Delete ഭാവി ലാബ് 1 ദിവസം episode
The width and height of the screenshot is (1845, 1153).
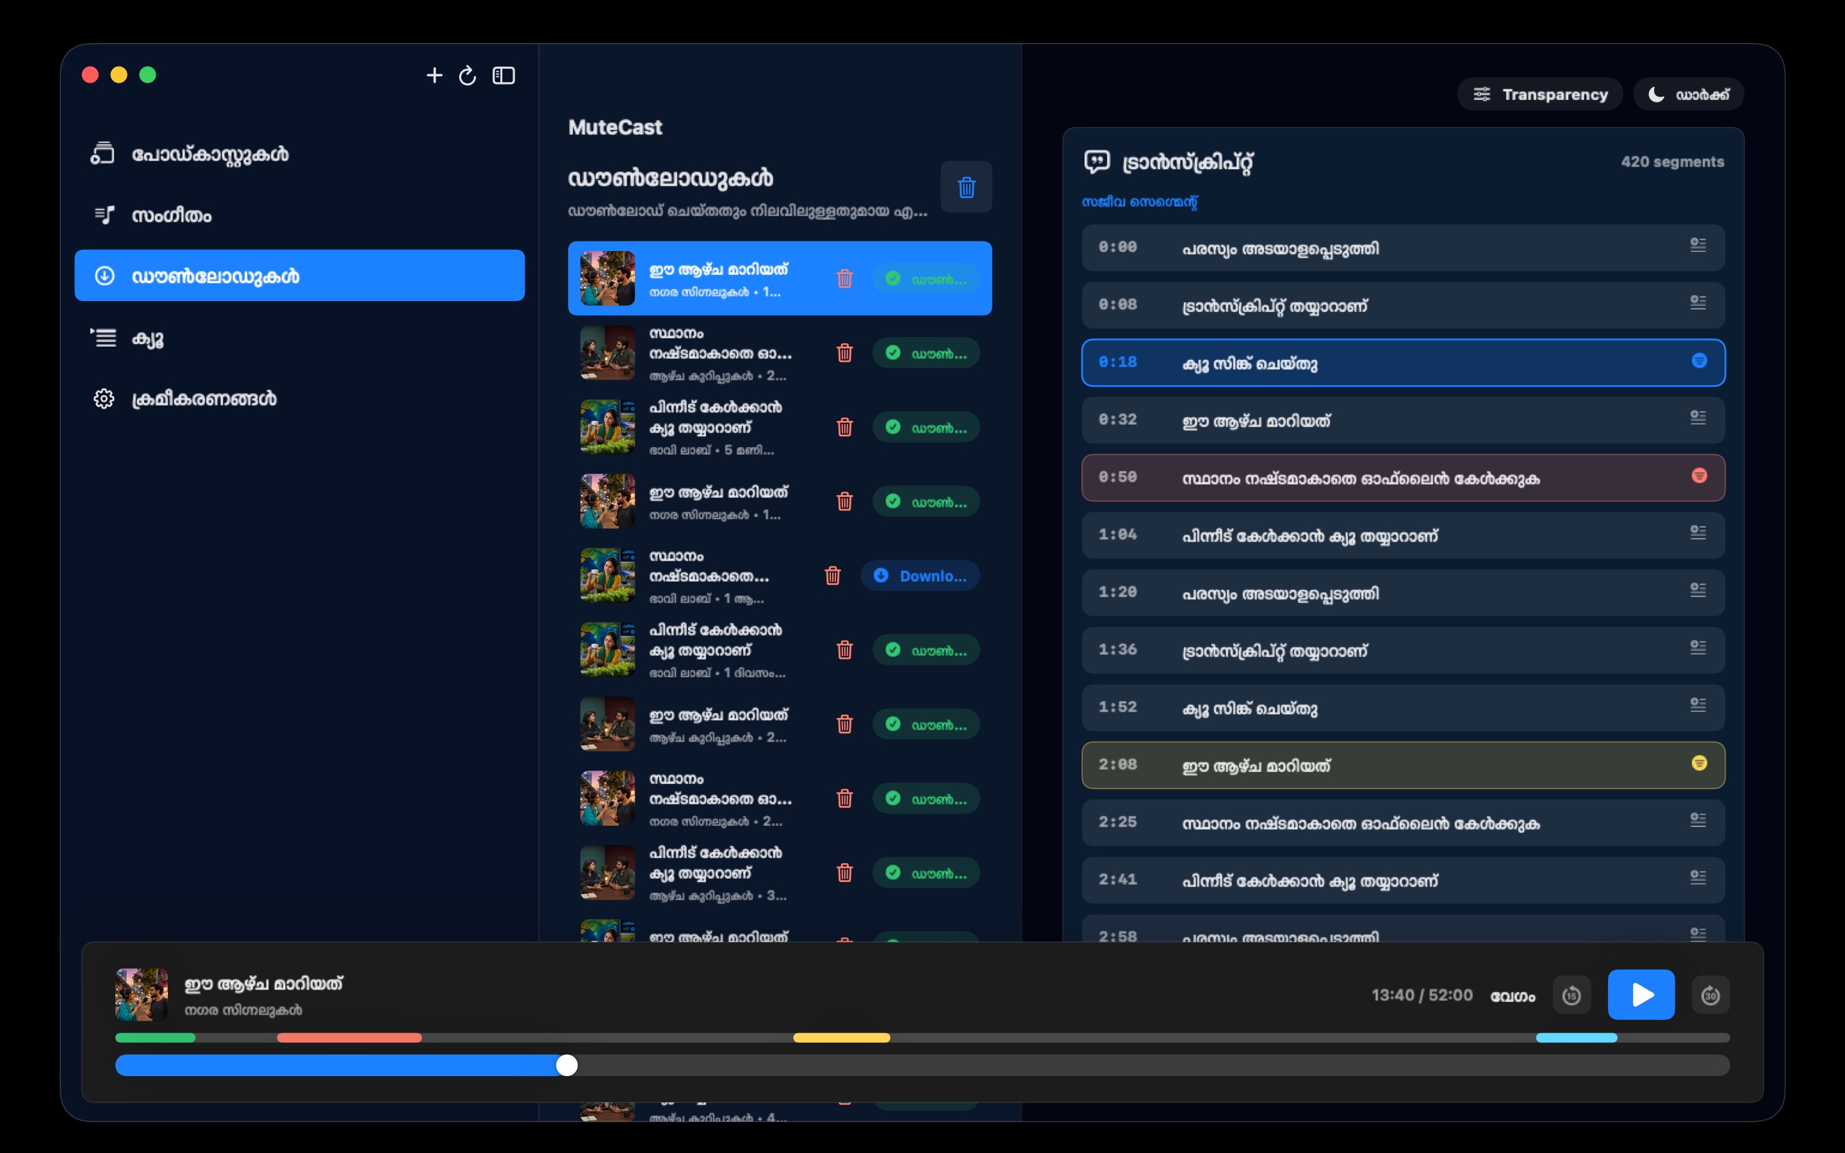tap(844, 650)
